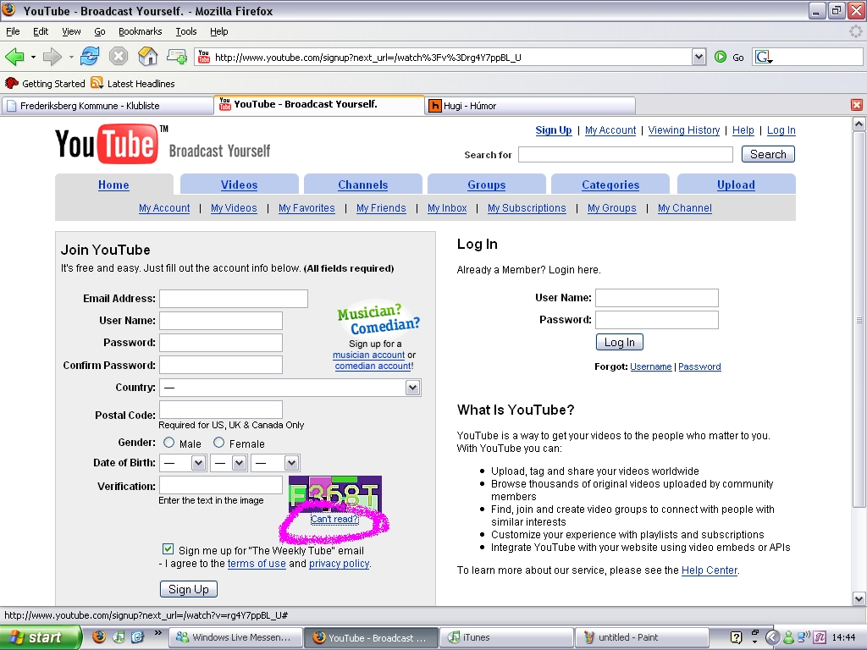Open the Latest Headlines feed bookmark
The image size is (867, 650).
pyautogui.click(x=133, y=84)
